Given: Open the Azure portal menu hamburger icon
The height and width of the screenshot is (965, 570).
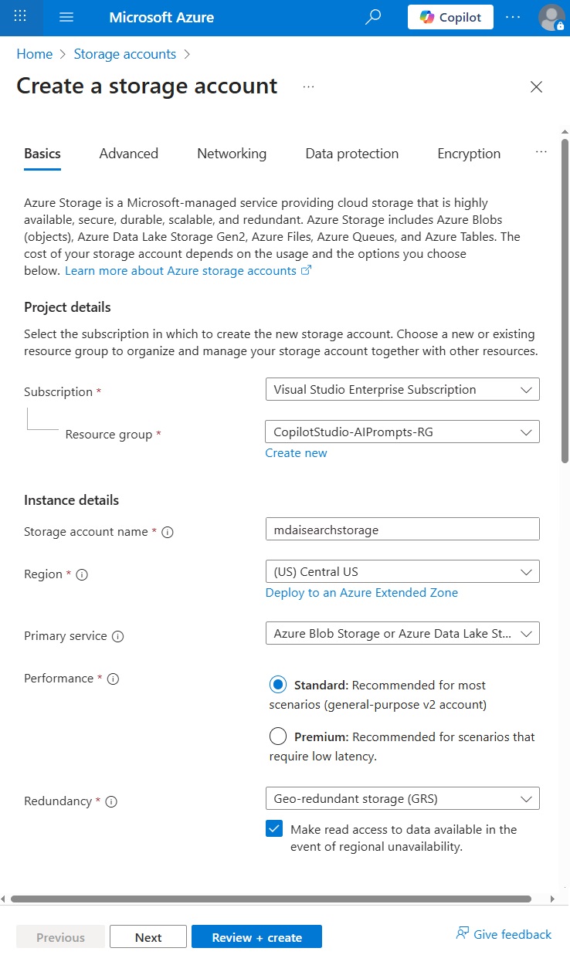Looking at the screenshot, I should [66, 16].
